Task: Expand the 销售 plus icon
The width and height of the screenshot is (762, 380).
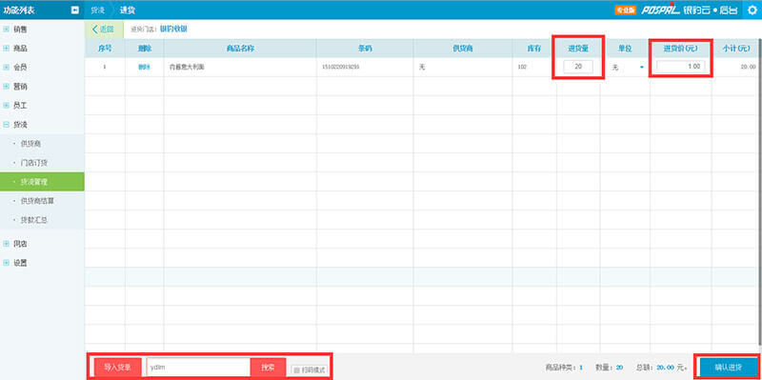Action: coord(7,30)
